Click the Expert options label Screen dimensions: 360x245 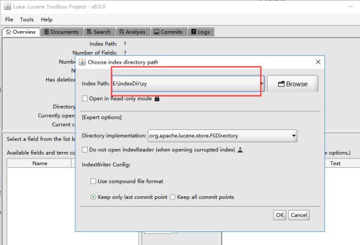click(102, 118)
